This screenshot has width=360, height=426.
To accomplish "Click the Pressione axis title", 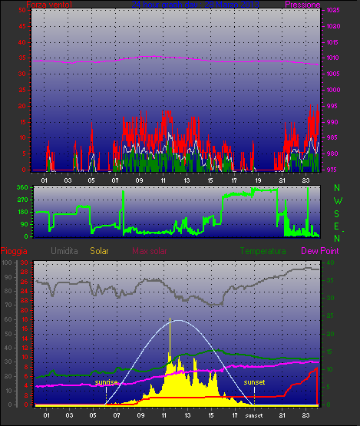I will click(x=302, y=5).
